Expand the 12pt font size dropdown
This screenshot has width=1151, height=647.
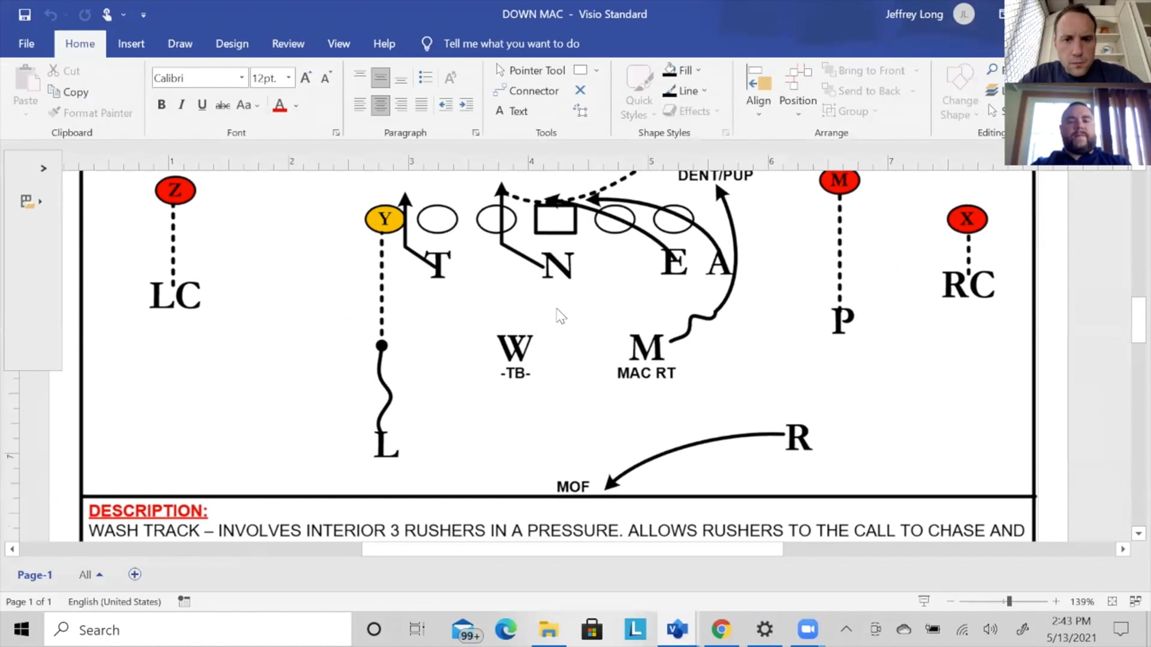click(288, 78)
